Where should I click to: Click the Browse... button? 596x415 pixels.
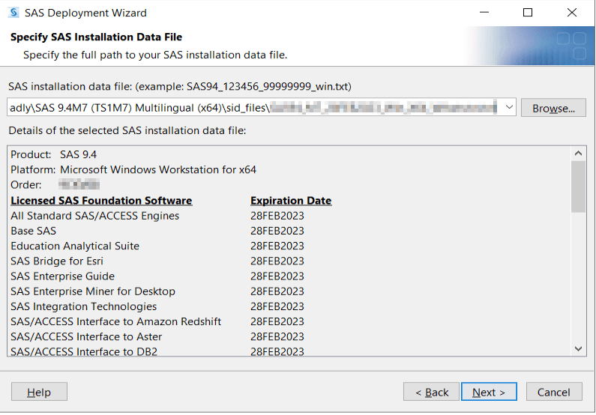tap(553, 108)
